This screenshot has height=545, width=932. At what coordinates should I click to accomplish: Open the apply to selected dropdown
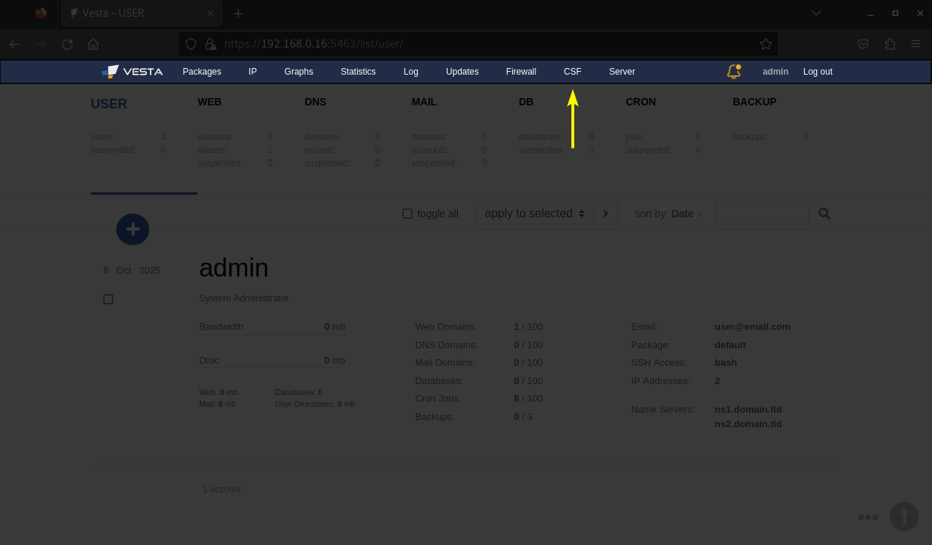[x=534, y=214]
